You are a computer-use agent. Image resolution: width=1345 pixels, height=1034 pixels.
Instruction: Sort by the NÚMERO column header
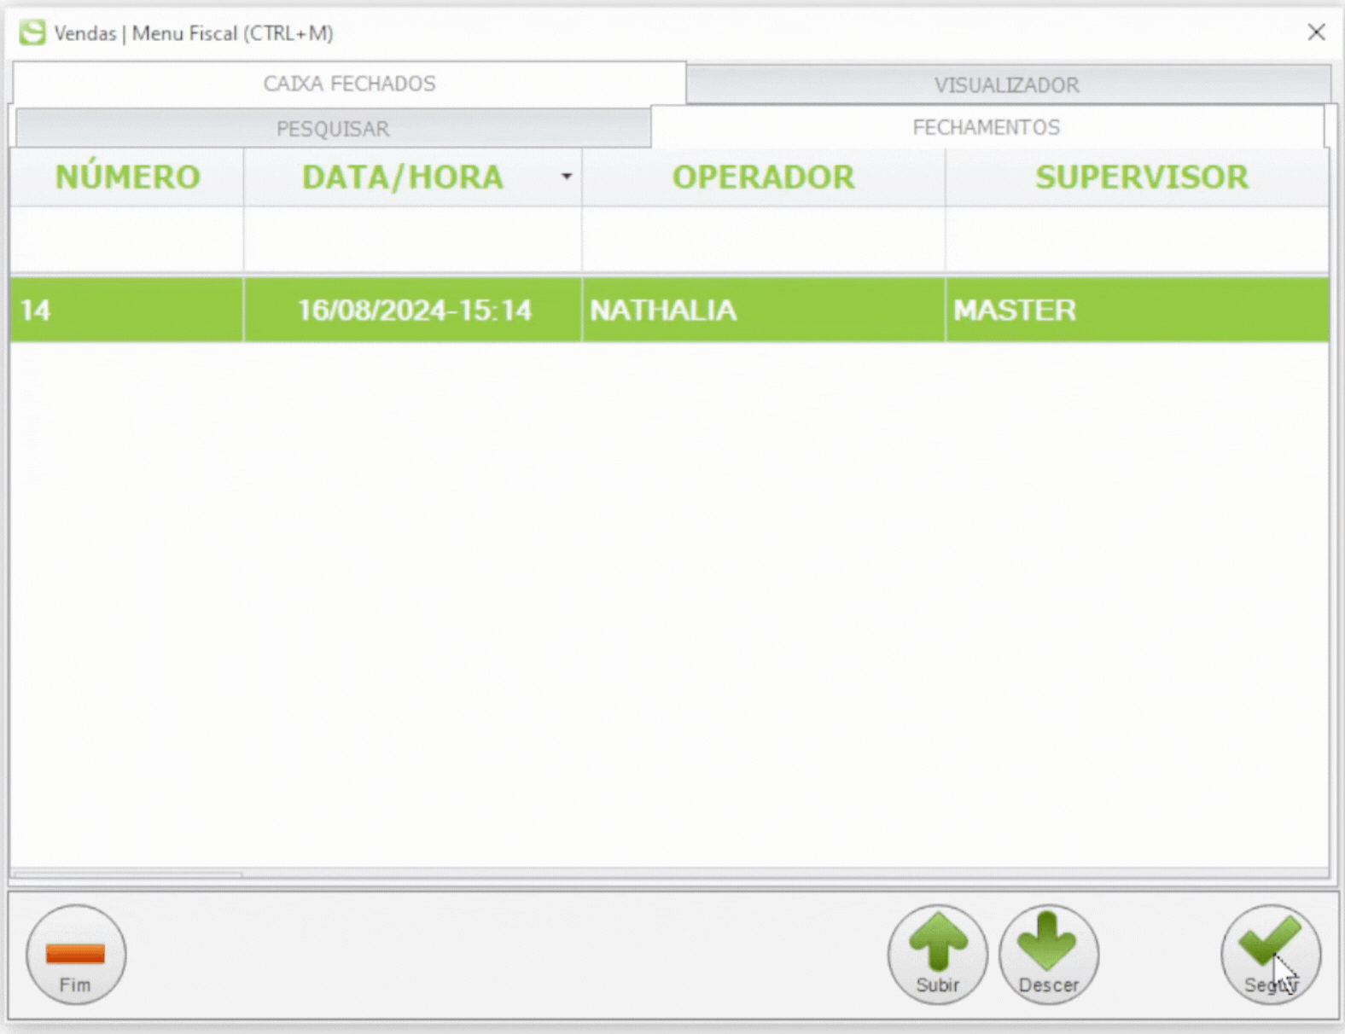(127, 177)
